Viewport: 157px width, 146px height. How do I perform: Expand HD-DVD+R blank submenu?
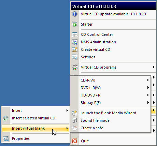click(x=110, y=95)
